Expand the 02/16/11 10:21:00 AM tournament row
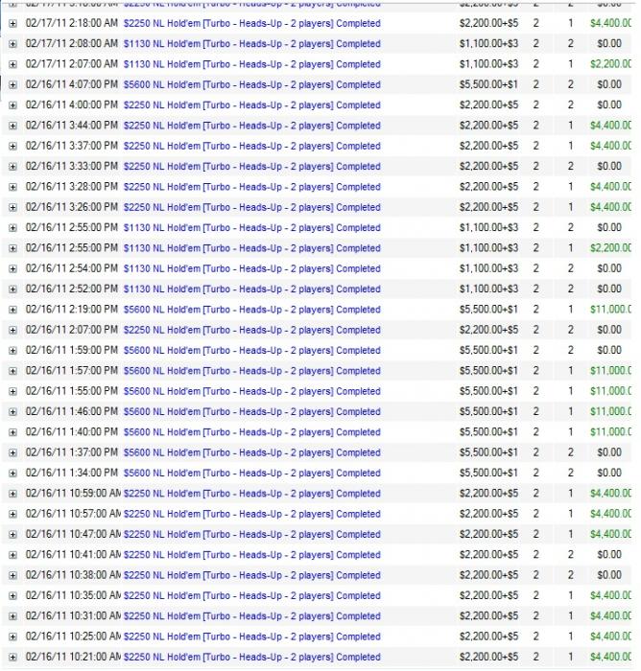The height and width of the screenshot is (671, 641). tap(12, 658)
